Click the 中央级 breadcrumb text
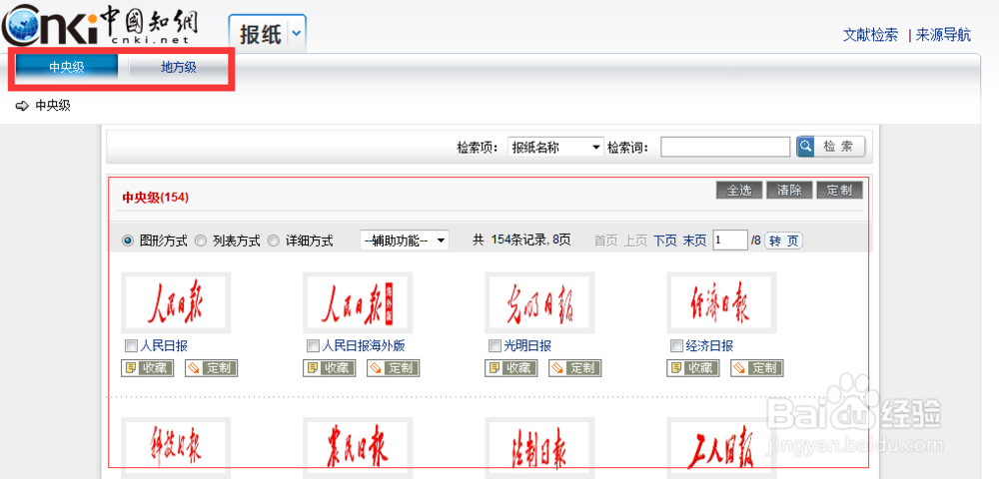The width and height of the screenshot is (999, 479). [53, 106]
